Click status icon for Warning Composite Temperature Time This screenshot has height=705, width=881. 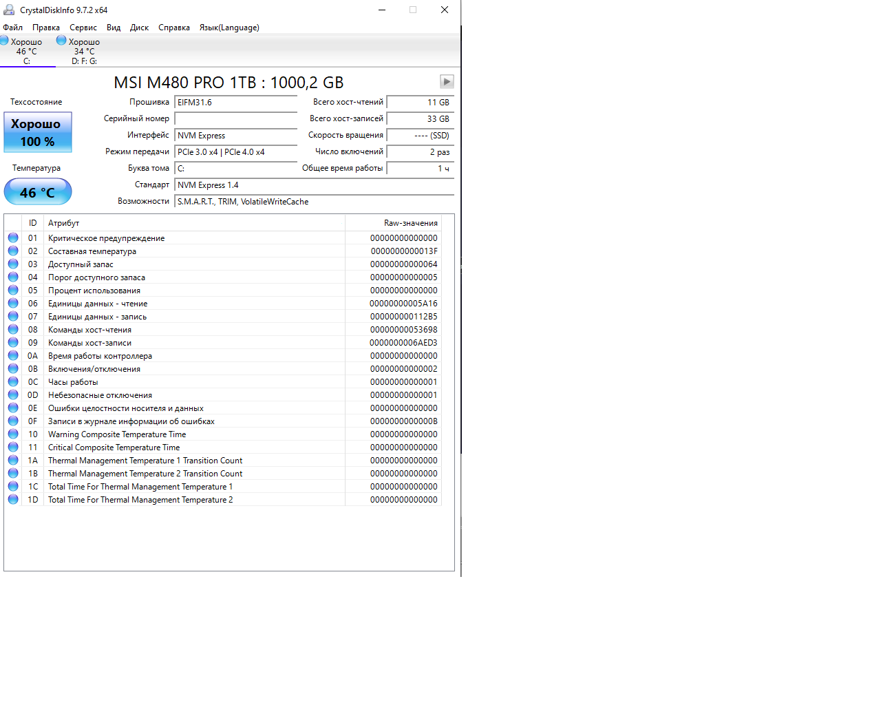(13, 434)
